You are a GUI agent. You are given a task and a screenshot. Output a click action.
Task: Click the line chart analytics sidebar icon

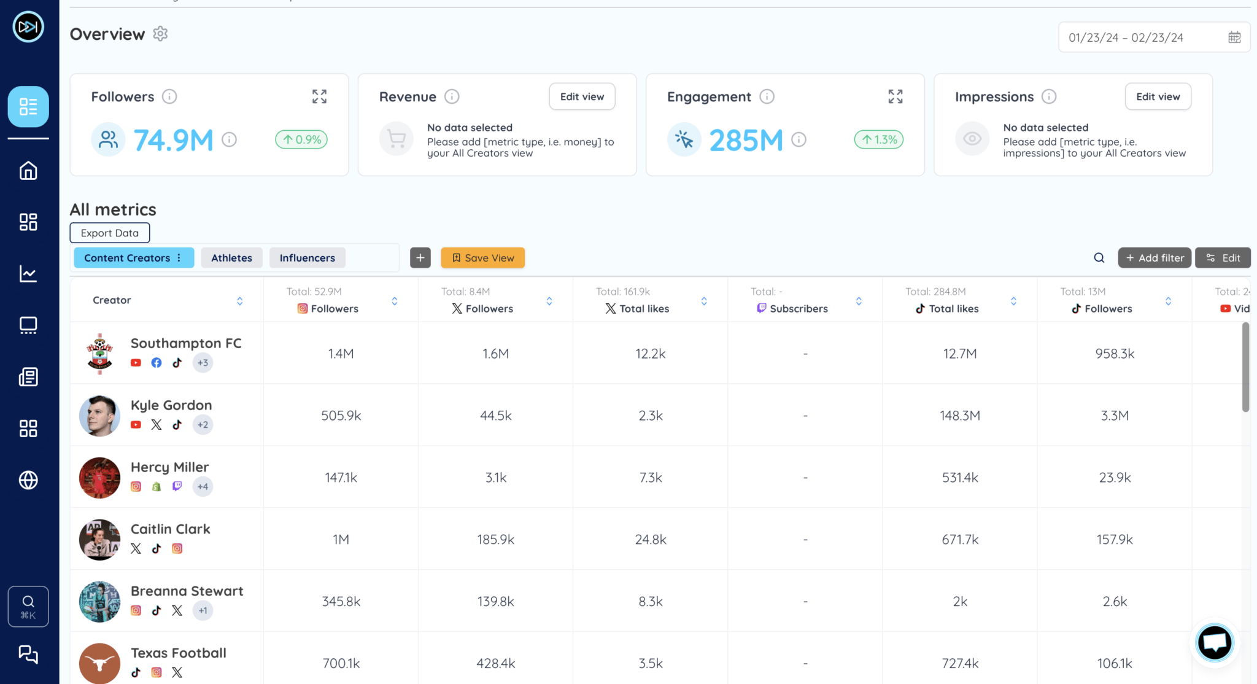click(x=28, y=273)
